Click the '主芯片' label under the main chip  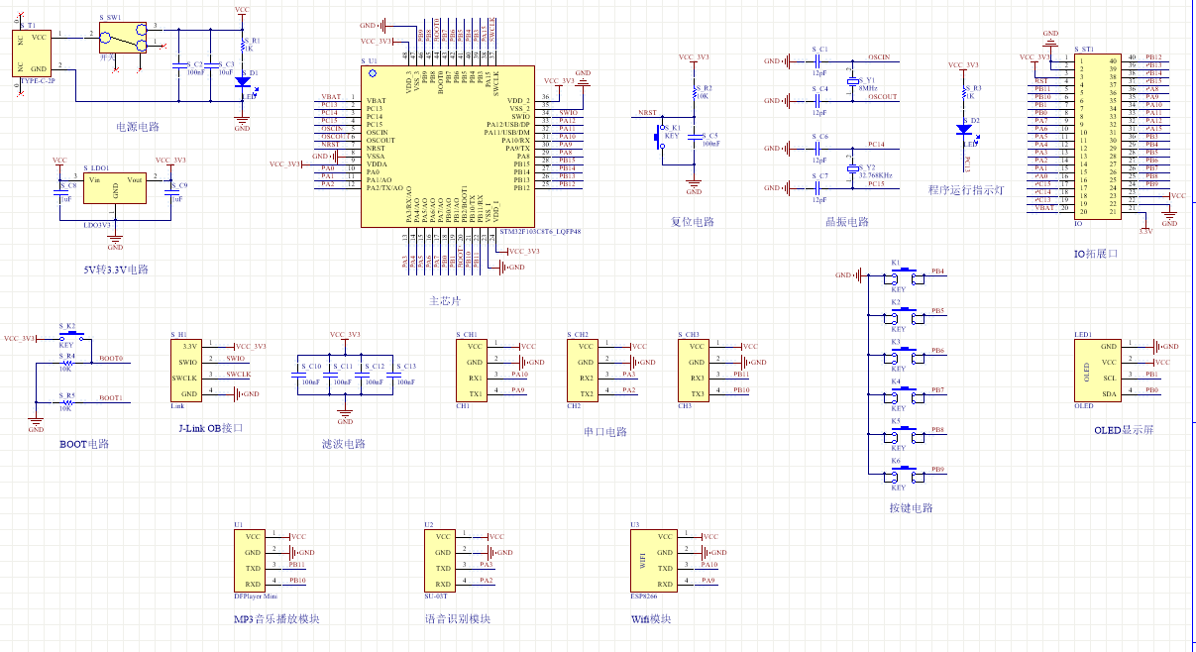(x=445, y=300)
